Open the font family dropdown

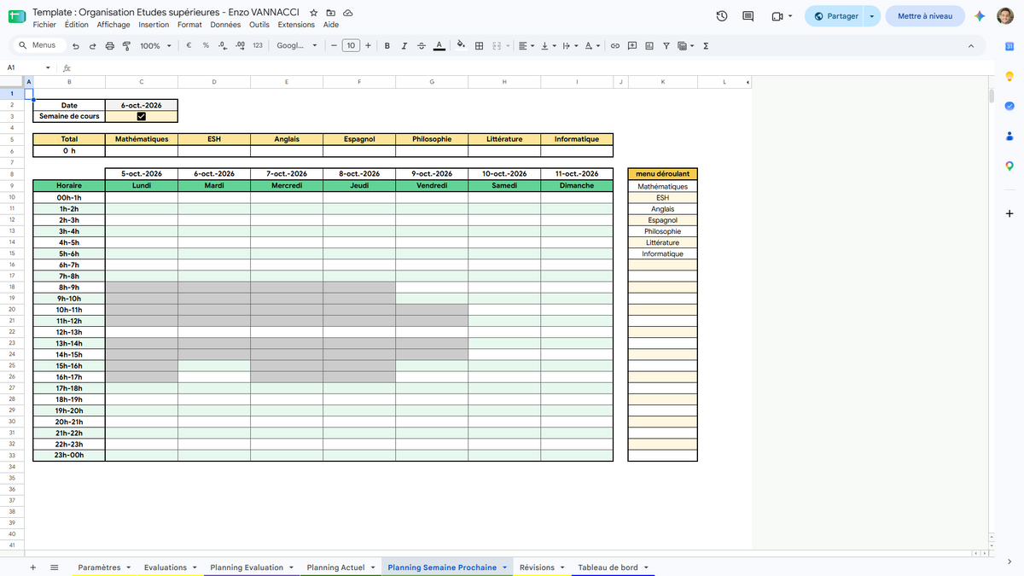[297, 46]
